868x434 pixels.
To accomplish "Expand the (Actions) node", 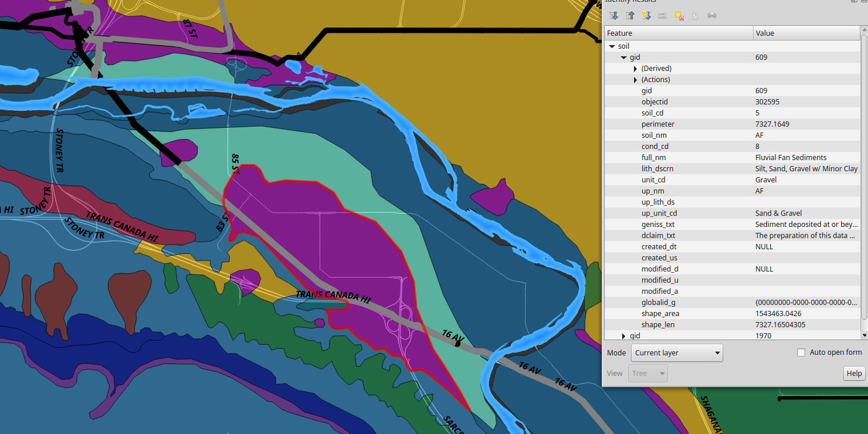I will pyautogui.click(x=635, y=80).
